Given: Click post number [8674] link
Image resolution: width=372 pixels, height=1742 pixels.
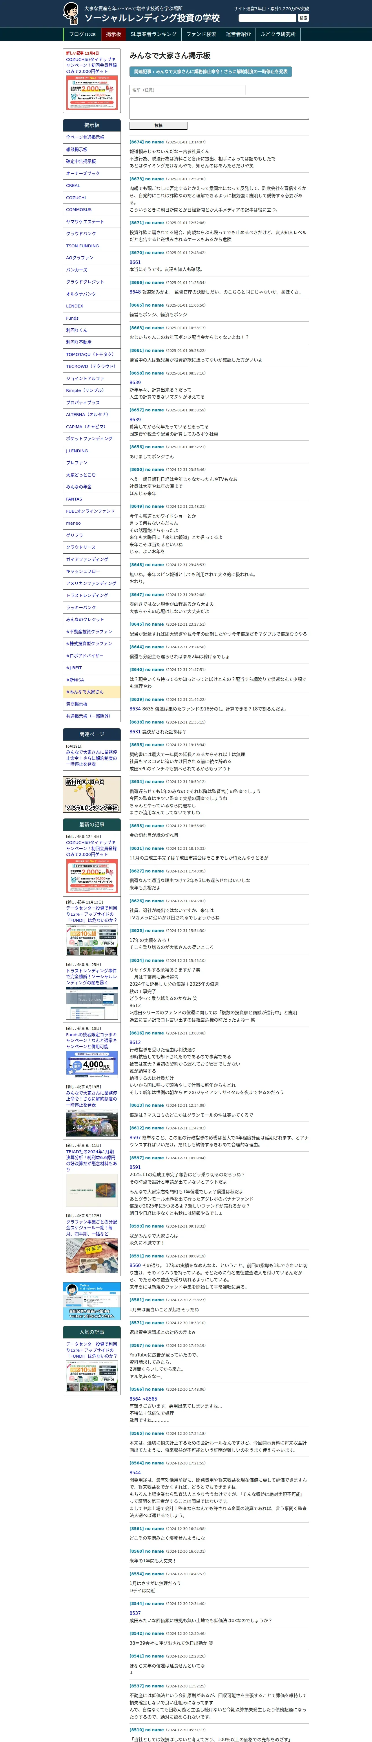Looking at the screenshot, I should point(136,142).
